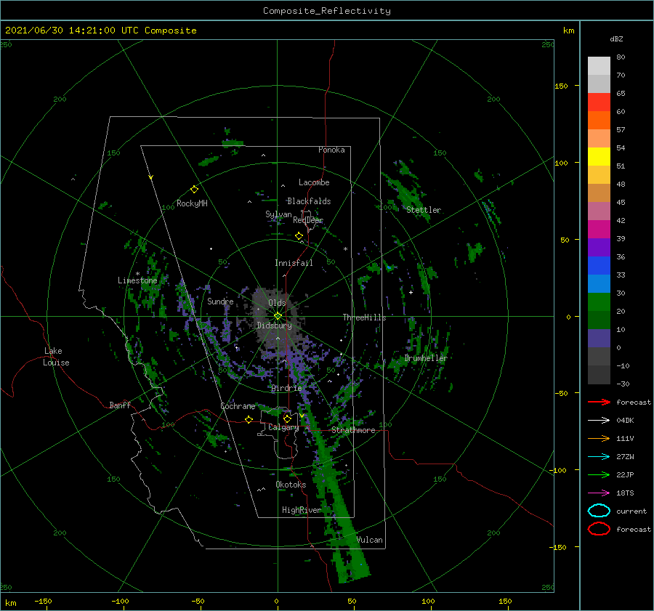Select the slate purple 0–10 dBZ swatch

pos(599,339)
